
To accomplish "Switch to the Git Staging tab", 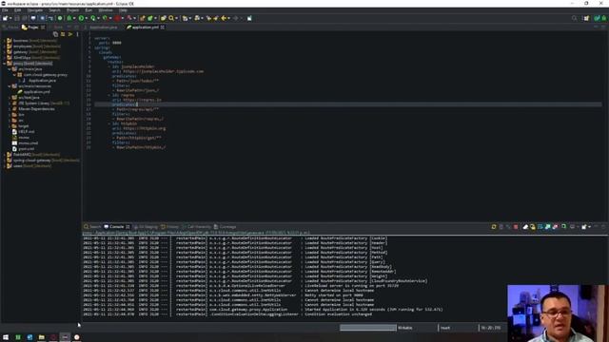I will click(146, 227).
